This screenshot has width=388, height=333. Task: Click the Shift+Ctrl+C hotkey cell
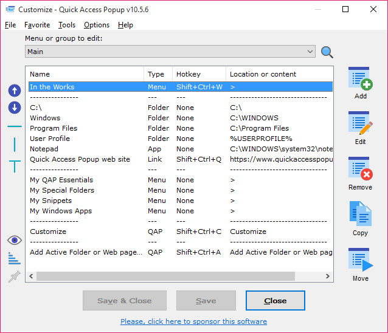pyautogui.click(x=199, y=232)
